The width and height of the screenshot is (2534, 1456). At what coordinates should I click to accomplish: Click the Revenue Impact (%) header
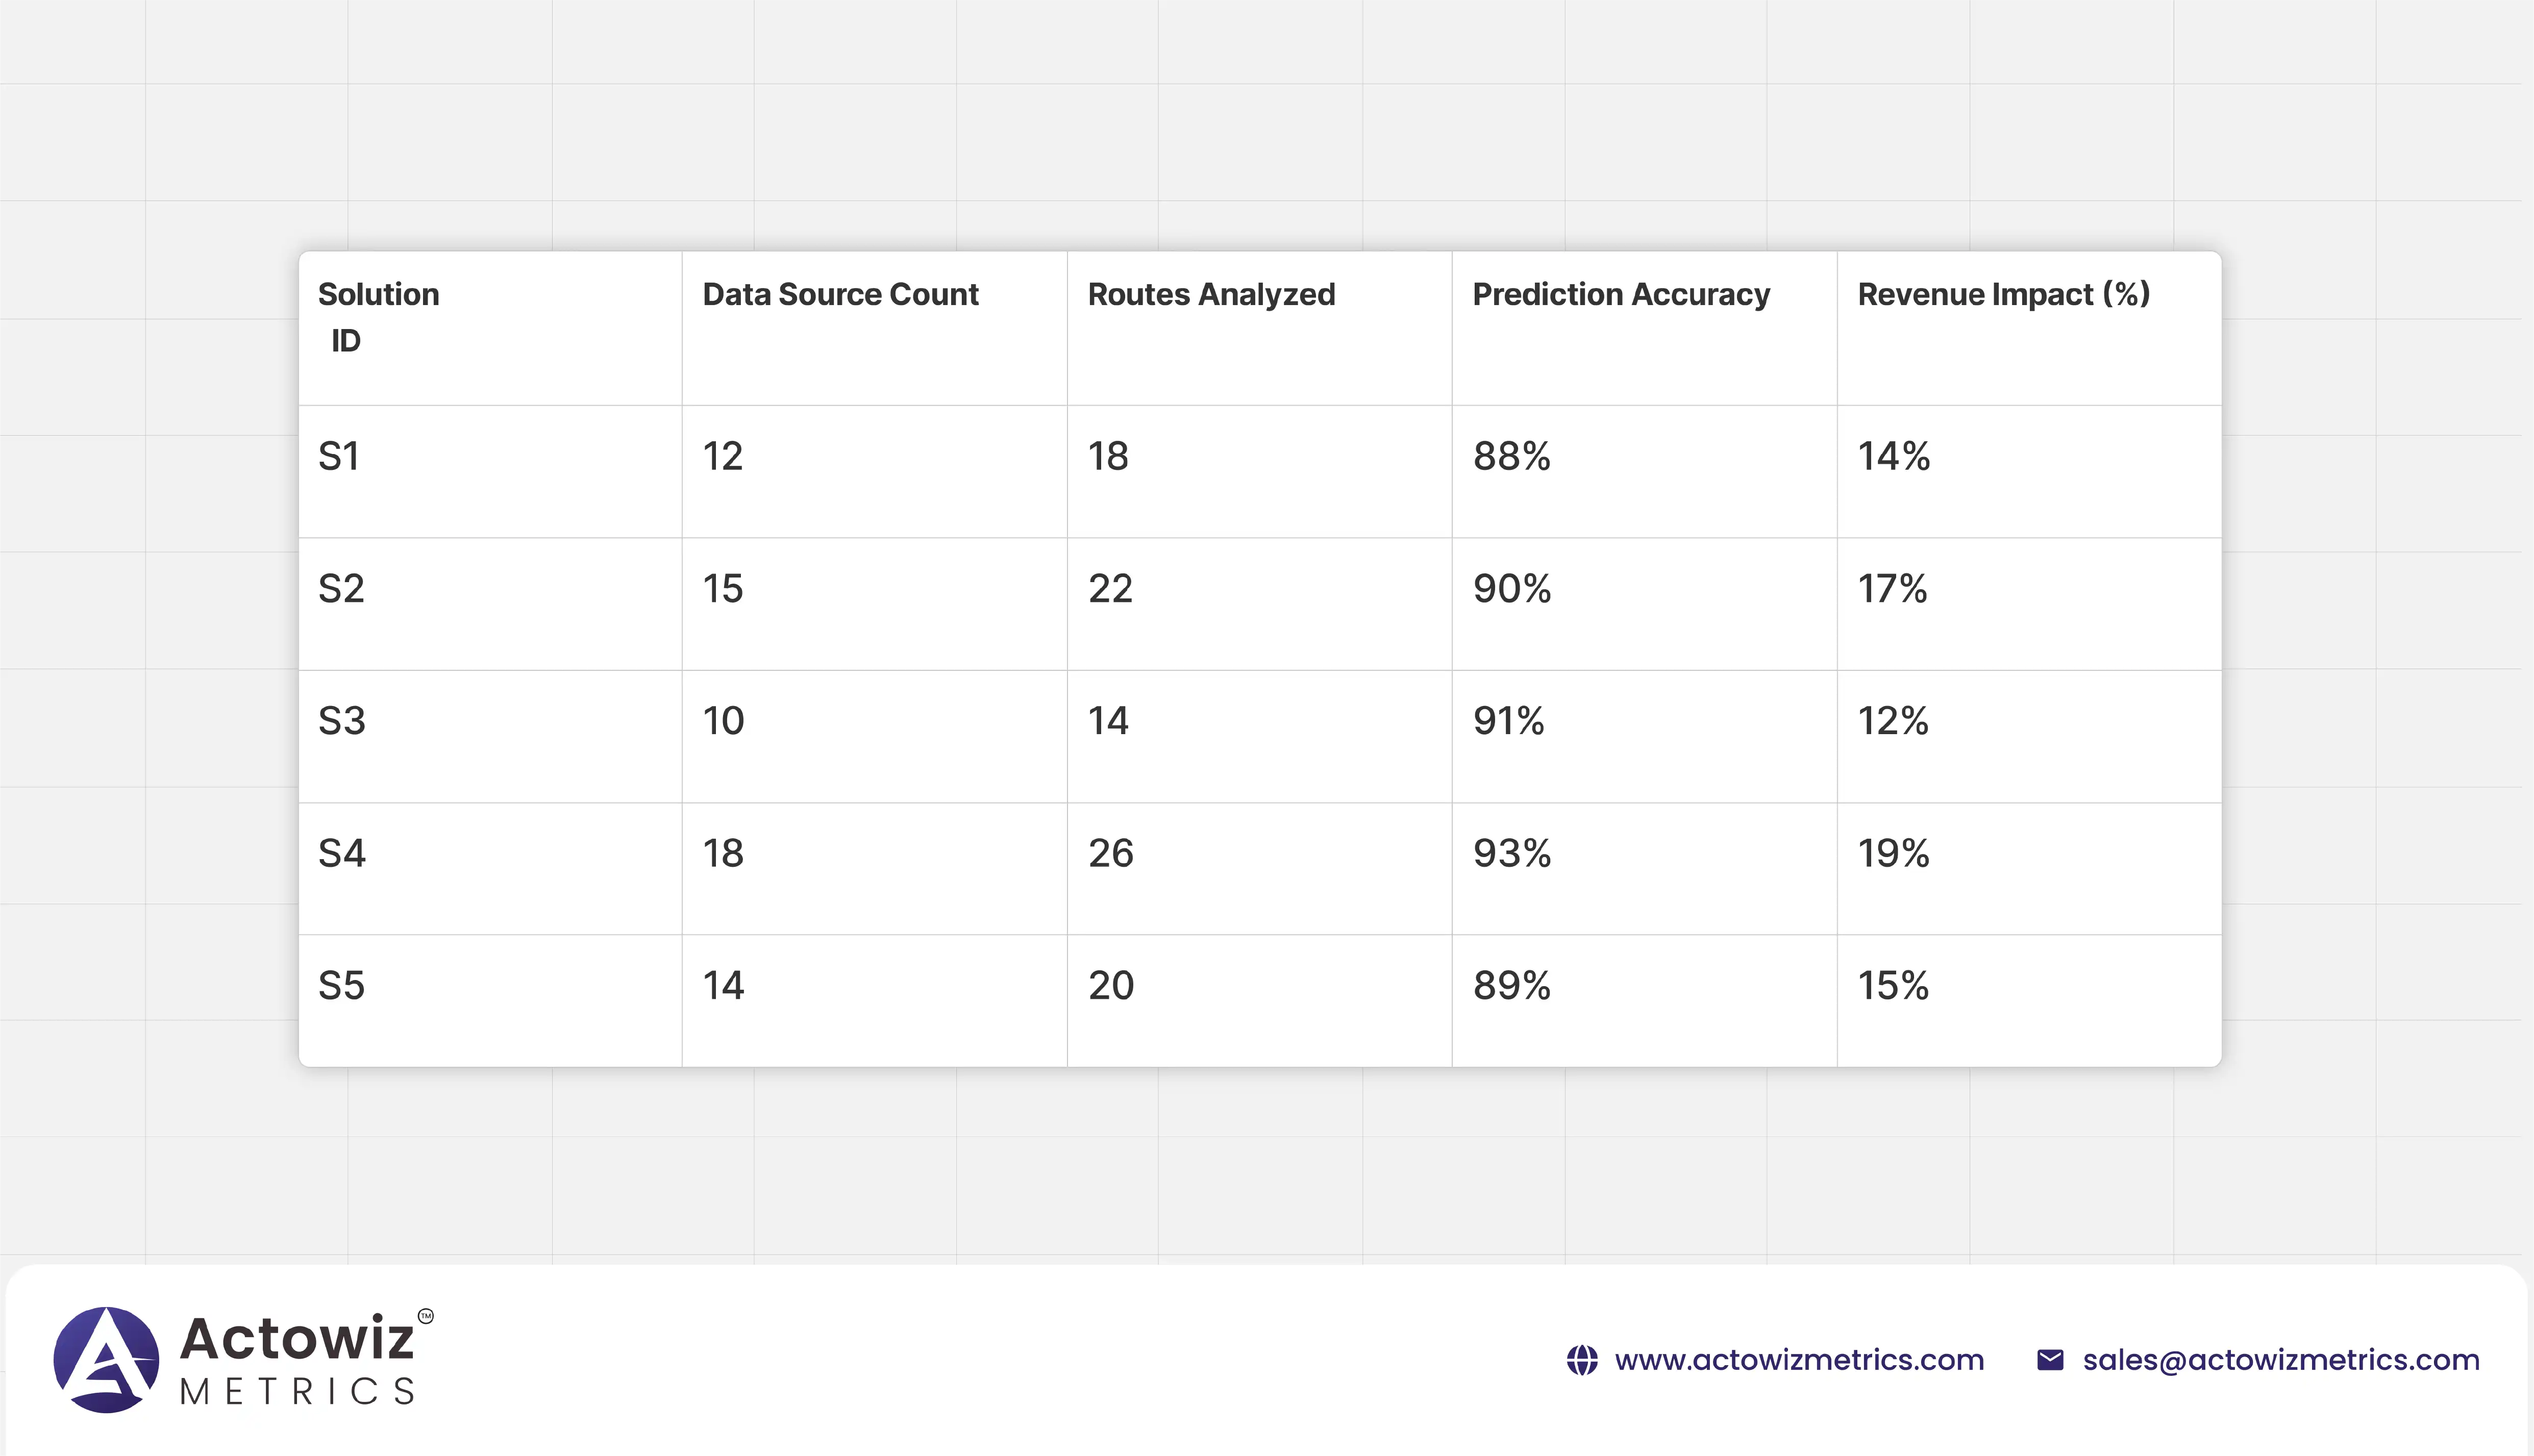tap(2003, 294)
